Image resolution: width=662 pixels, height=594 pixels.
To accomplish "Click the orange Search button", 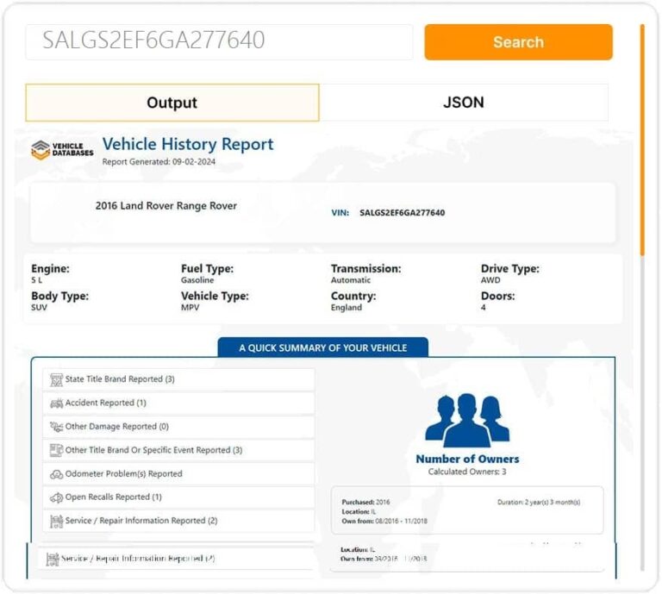I will coord(518,41).
